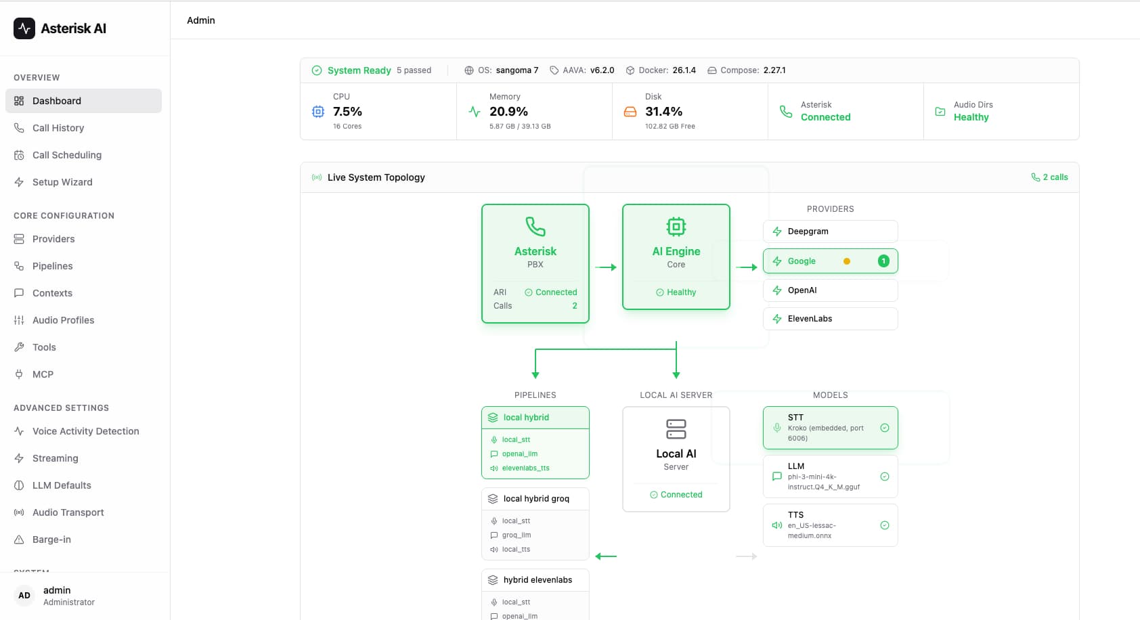Select the hybrid elevenlabs pipeline

(535, 594)
